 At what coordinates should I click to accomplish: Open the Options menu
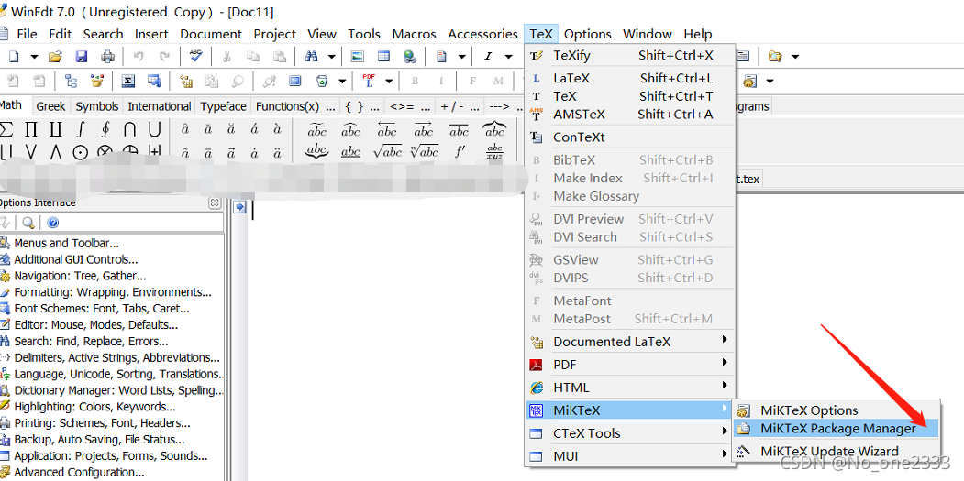click(x=588, y=34)
